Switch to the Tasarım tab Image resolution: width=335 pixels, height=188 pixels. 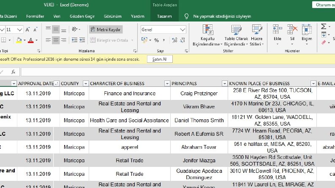(164, 16)
